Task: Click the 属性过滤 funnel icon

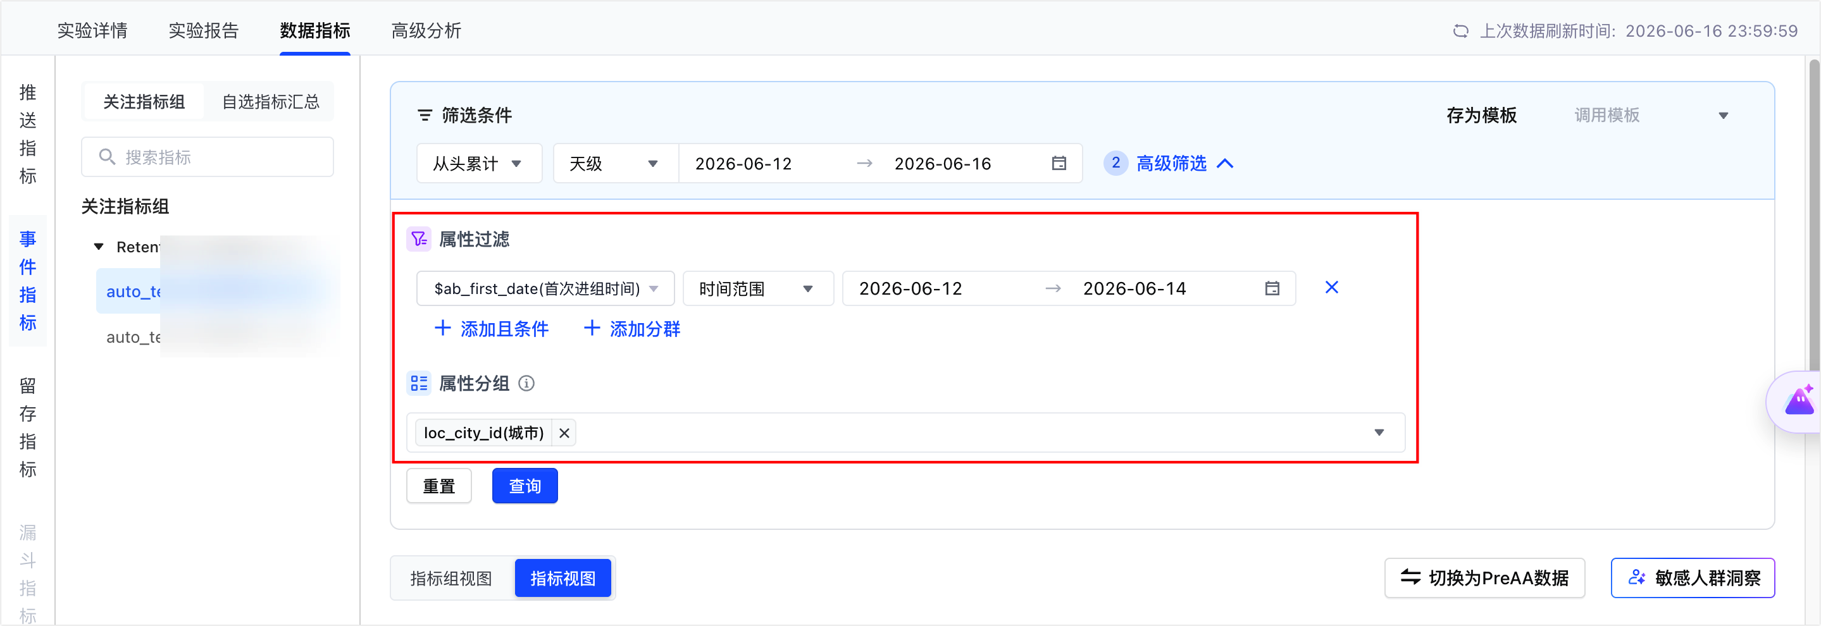Action: click(418, 239)
